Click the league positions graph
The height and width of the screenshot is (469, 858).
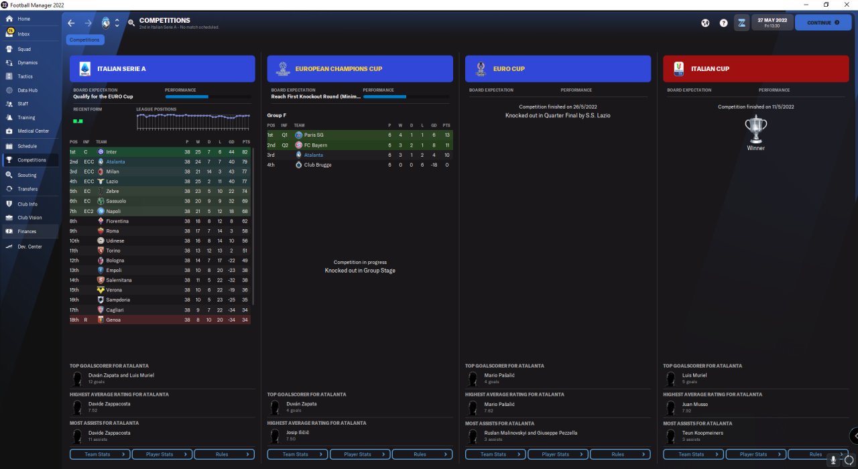(193, 121)
